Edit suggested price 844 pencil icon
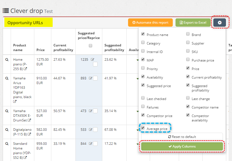This screenshot has width=232, height=161. click(x=90, y=143)
